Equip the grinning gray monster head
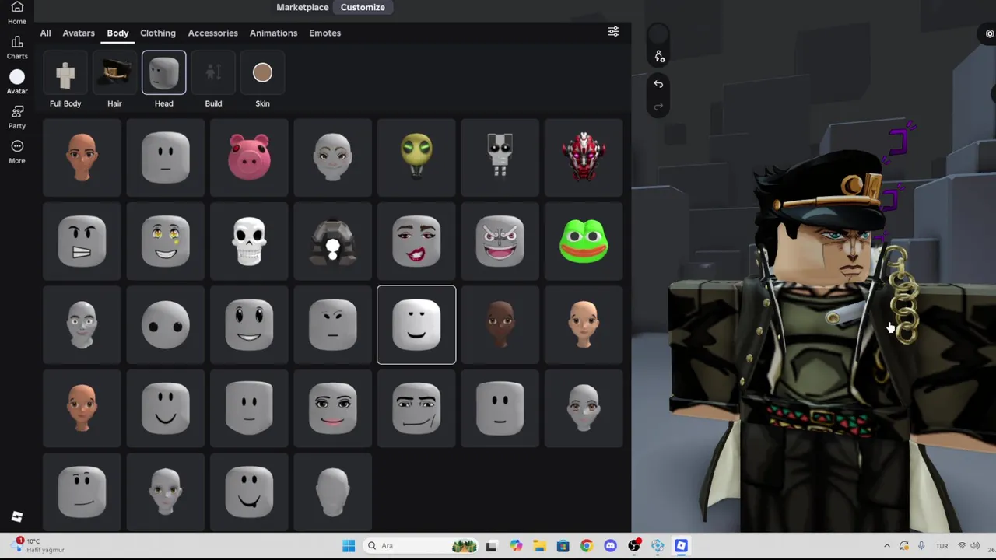 [x=500, y=241]
